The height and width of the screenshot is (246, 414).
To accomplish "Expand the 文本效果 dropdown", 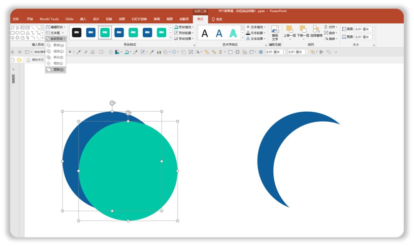I will pos(256,39).
